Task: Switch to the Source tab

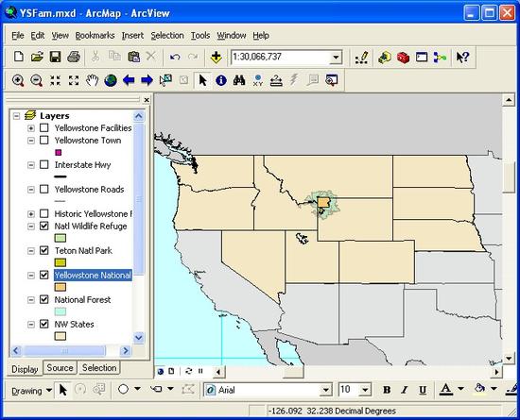Action: (60, 368)
